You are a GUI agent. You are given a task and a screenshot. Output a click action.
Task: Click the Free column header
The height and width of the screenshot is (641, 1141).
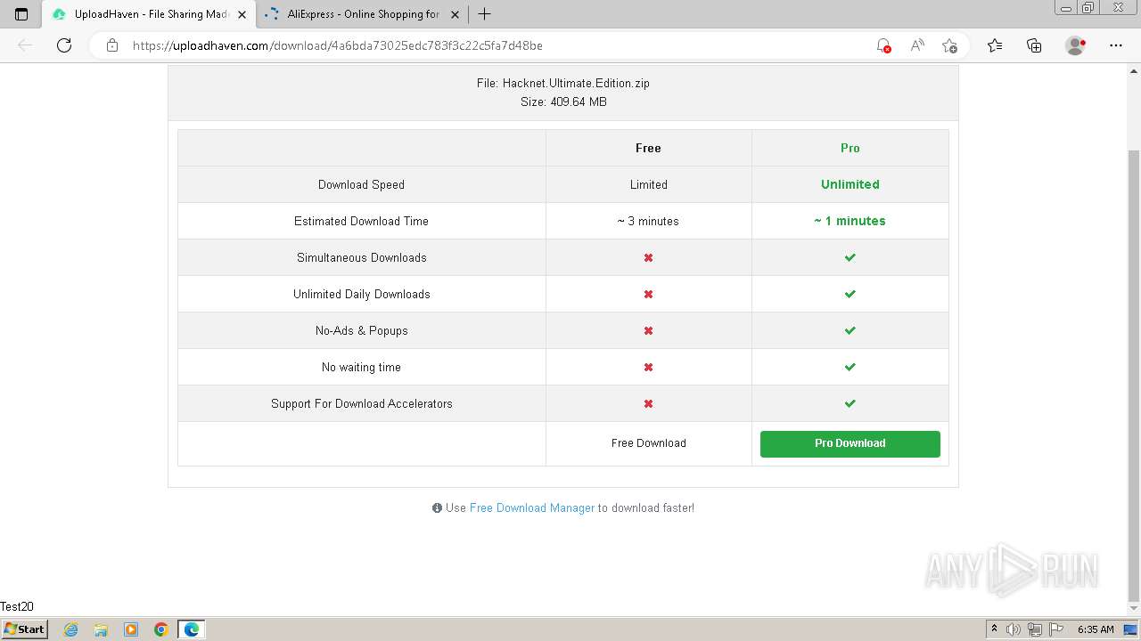pos(648,149)
